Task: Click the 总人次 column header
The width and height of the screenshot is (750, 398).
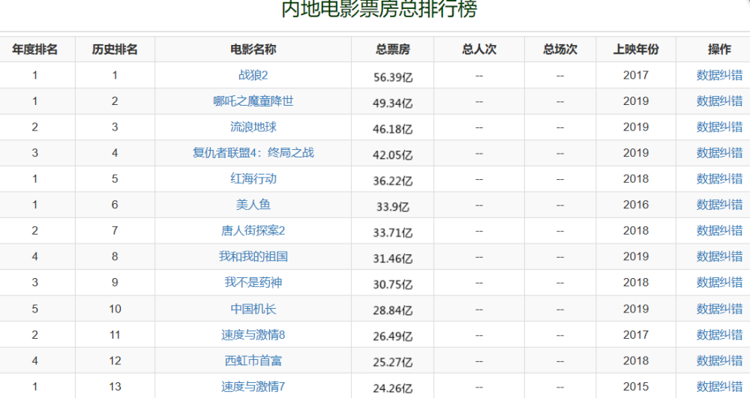Action: click(x=479, y=49)
